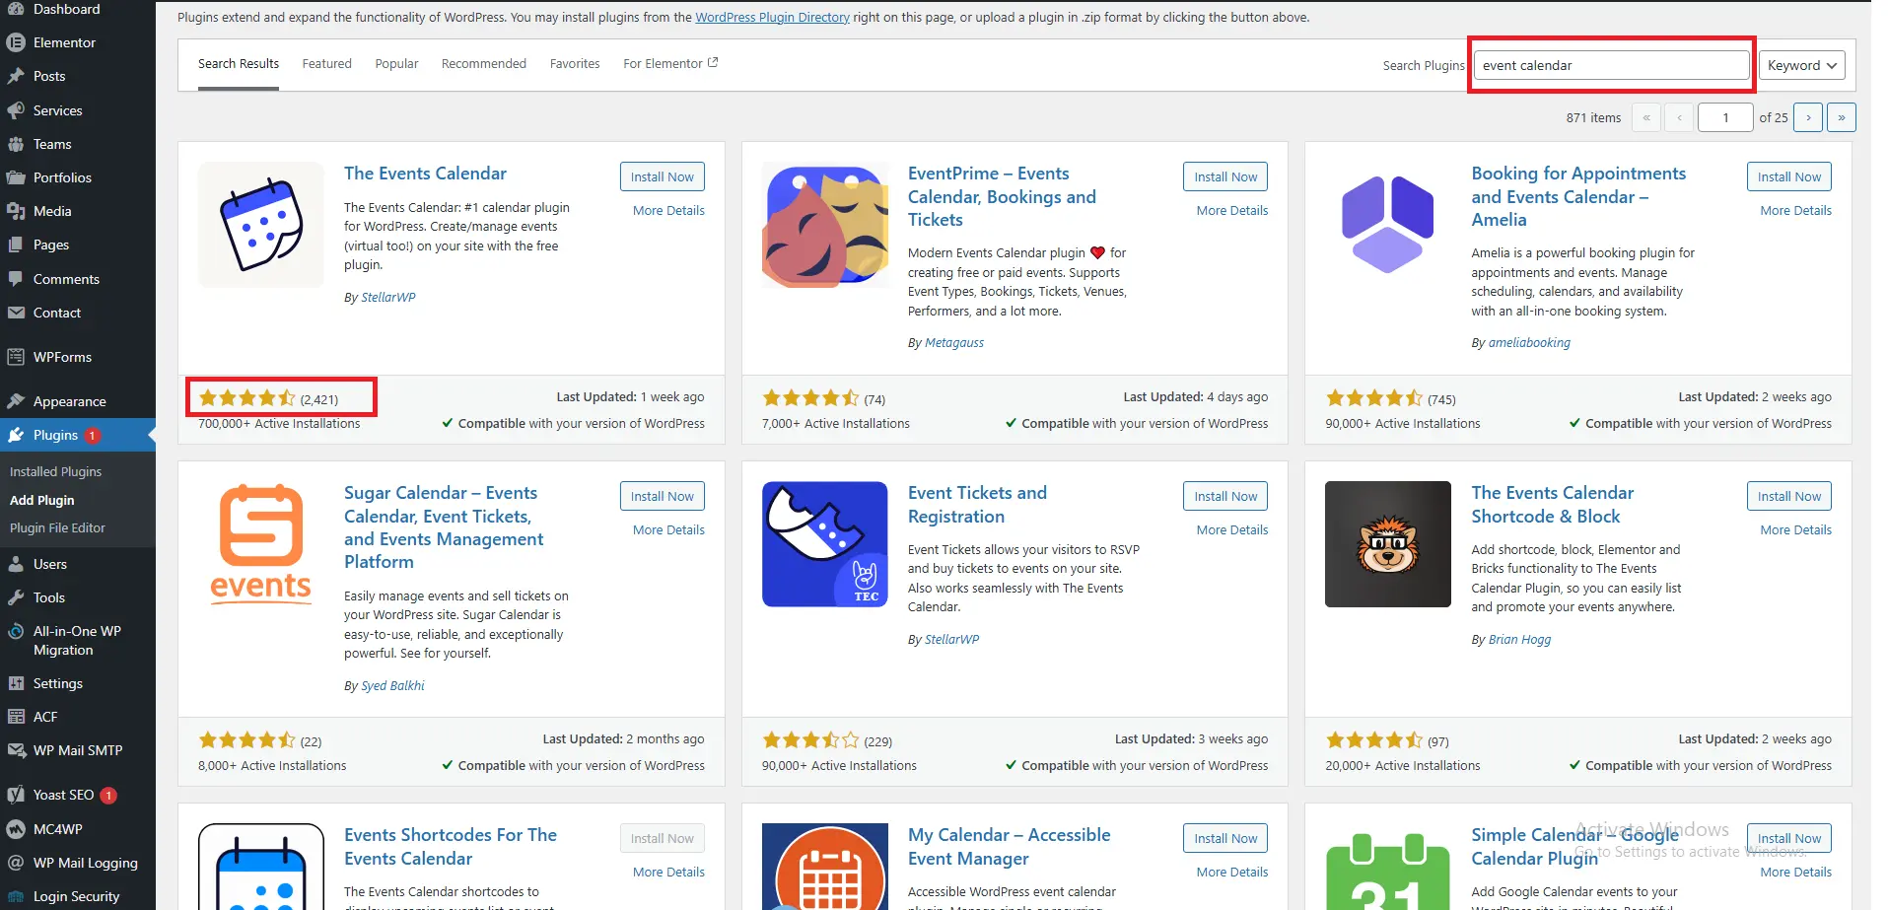Open the WPForms icon
Screen dimensions: 1888x910
16,357
